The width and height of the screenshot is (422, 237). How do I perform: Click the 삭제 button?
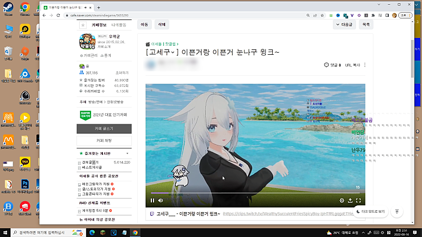pos(161,24)
